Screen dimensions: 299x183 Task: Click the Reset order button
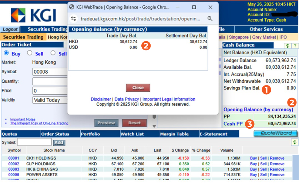(x=134, y=123)
